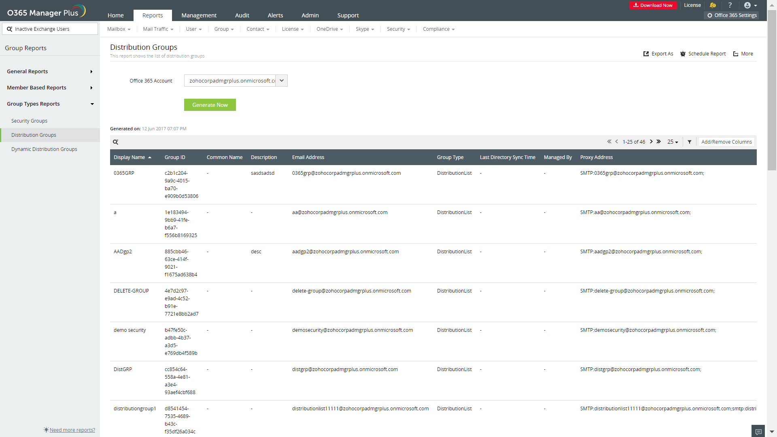This screenshot has width=777, height=437.
Task: Switch to the Management tab
Action: pyautogui.click(x=199, y=15)
